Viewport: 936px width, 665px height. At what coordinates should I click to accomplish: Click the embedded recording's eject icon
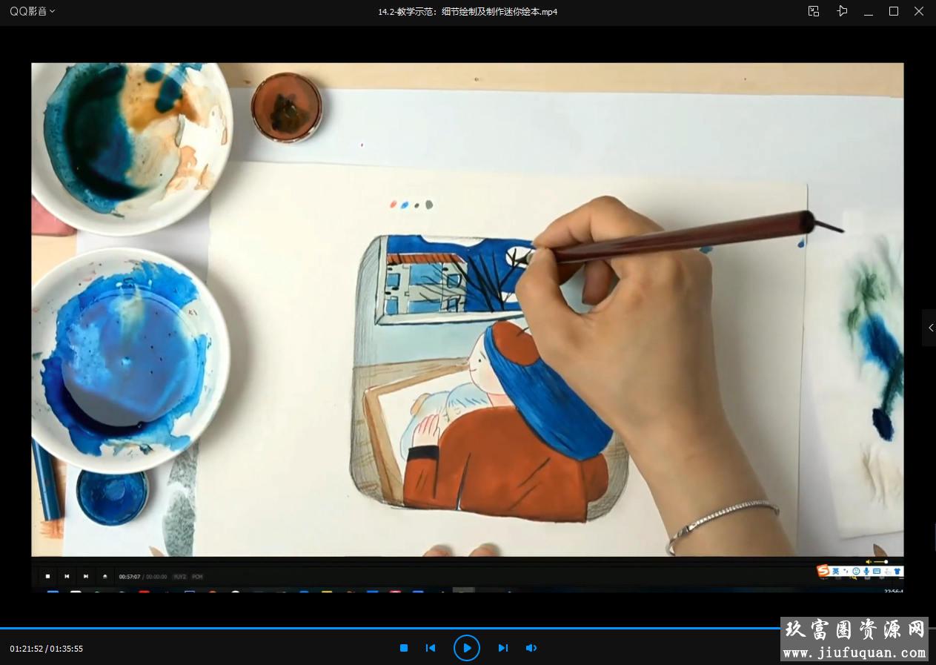104,576
